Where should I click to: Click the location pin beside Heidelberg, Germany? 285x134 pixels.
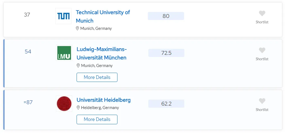[x=78, y=108]
